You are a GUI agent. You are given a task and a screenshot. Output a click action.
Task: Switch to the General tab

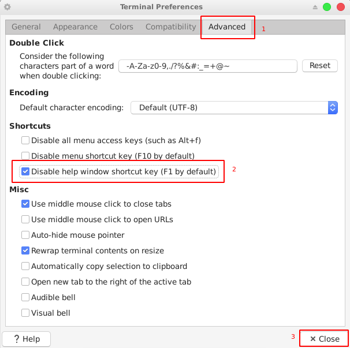pos(26,27)
